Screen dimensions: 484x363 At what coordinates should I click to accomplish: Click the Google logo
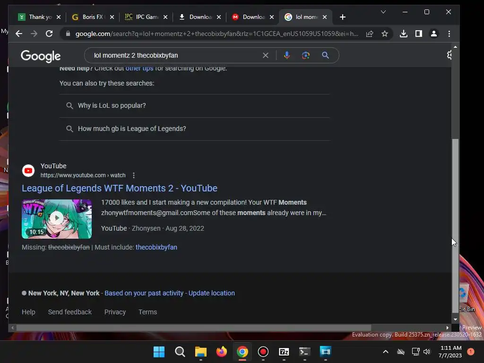(x=41, y=56)
